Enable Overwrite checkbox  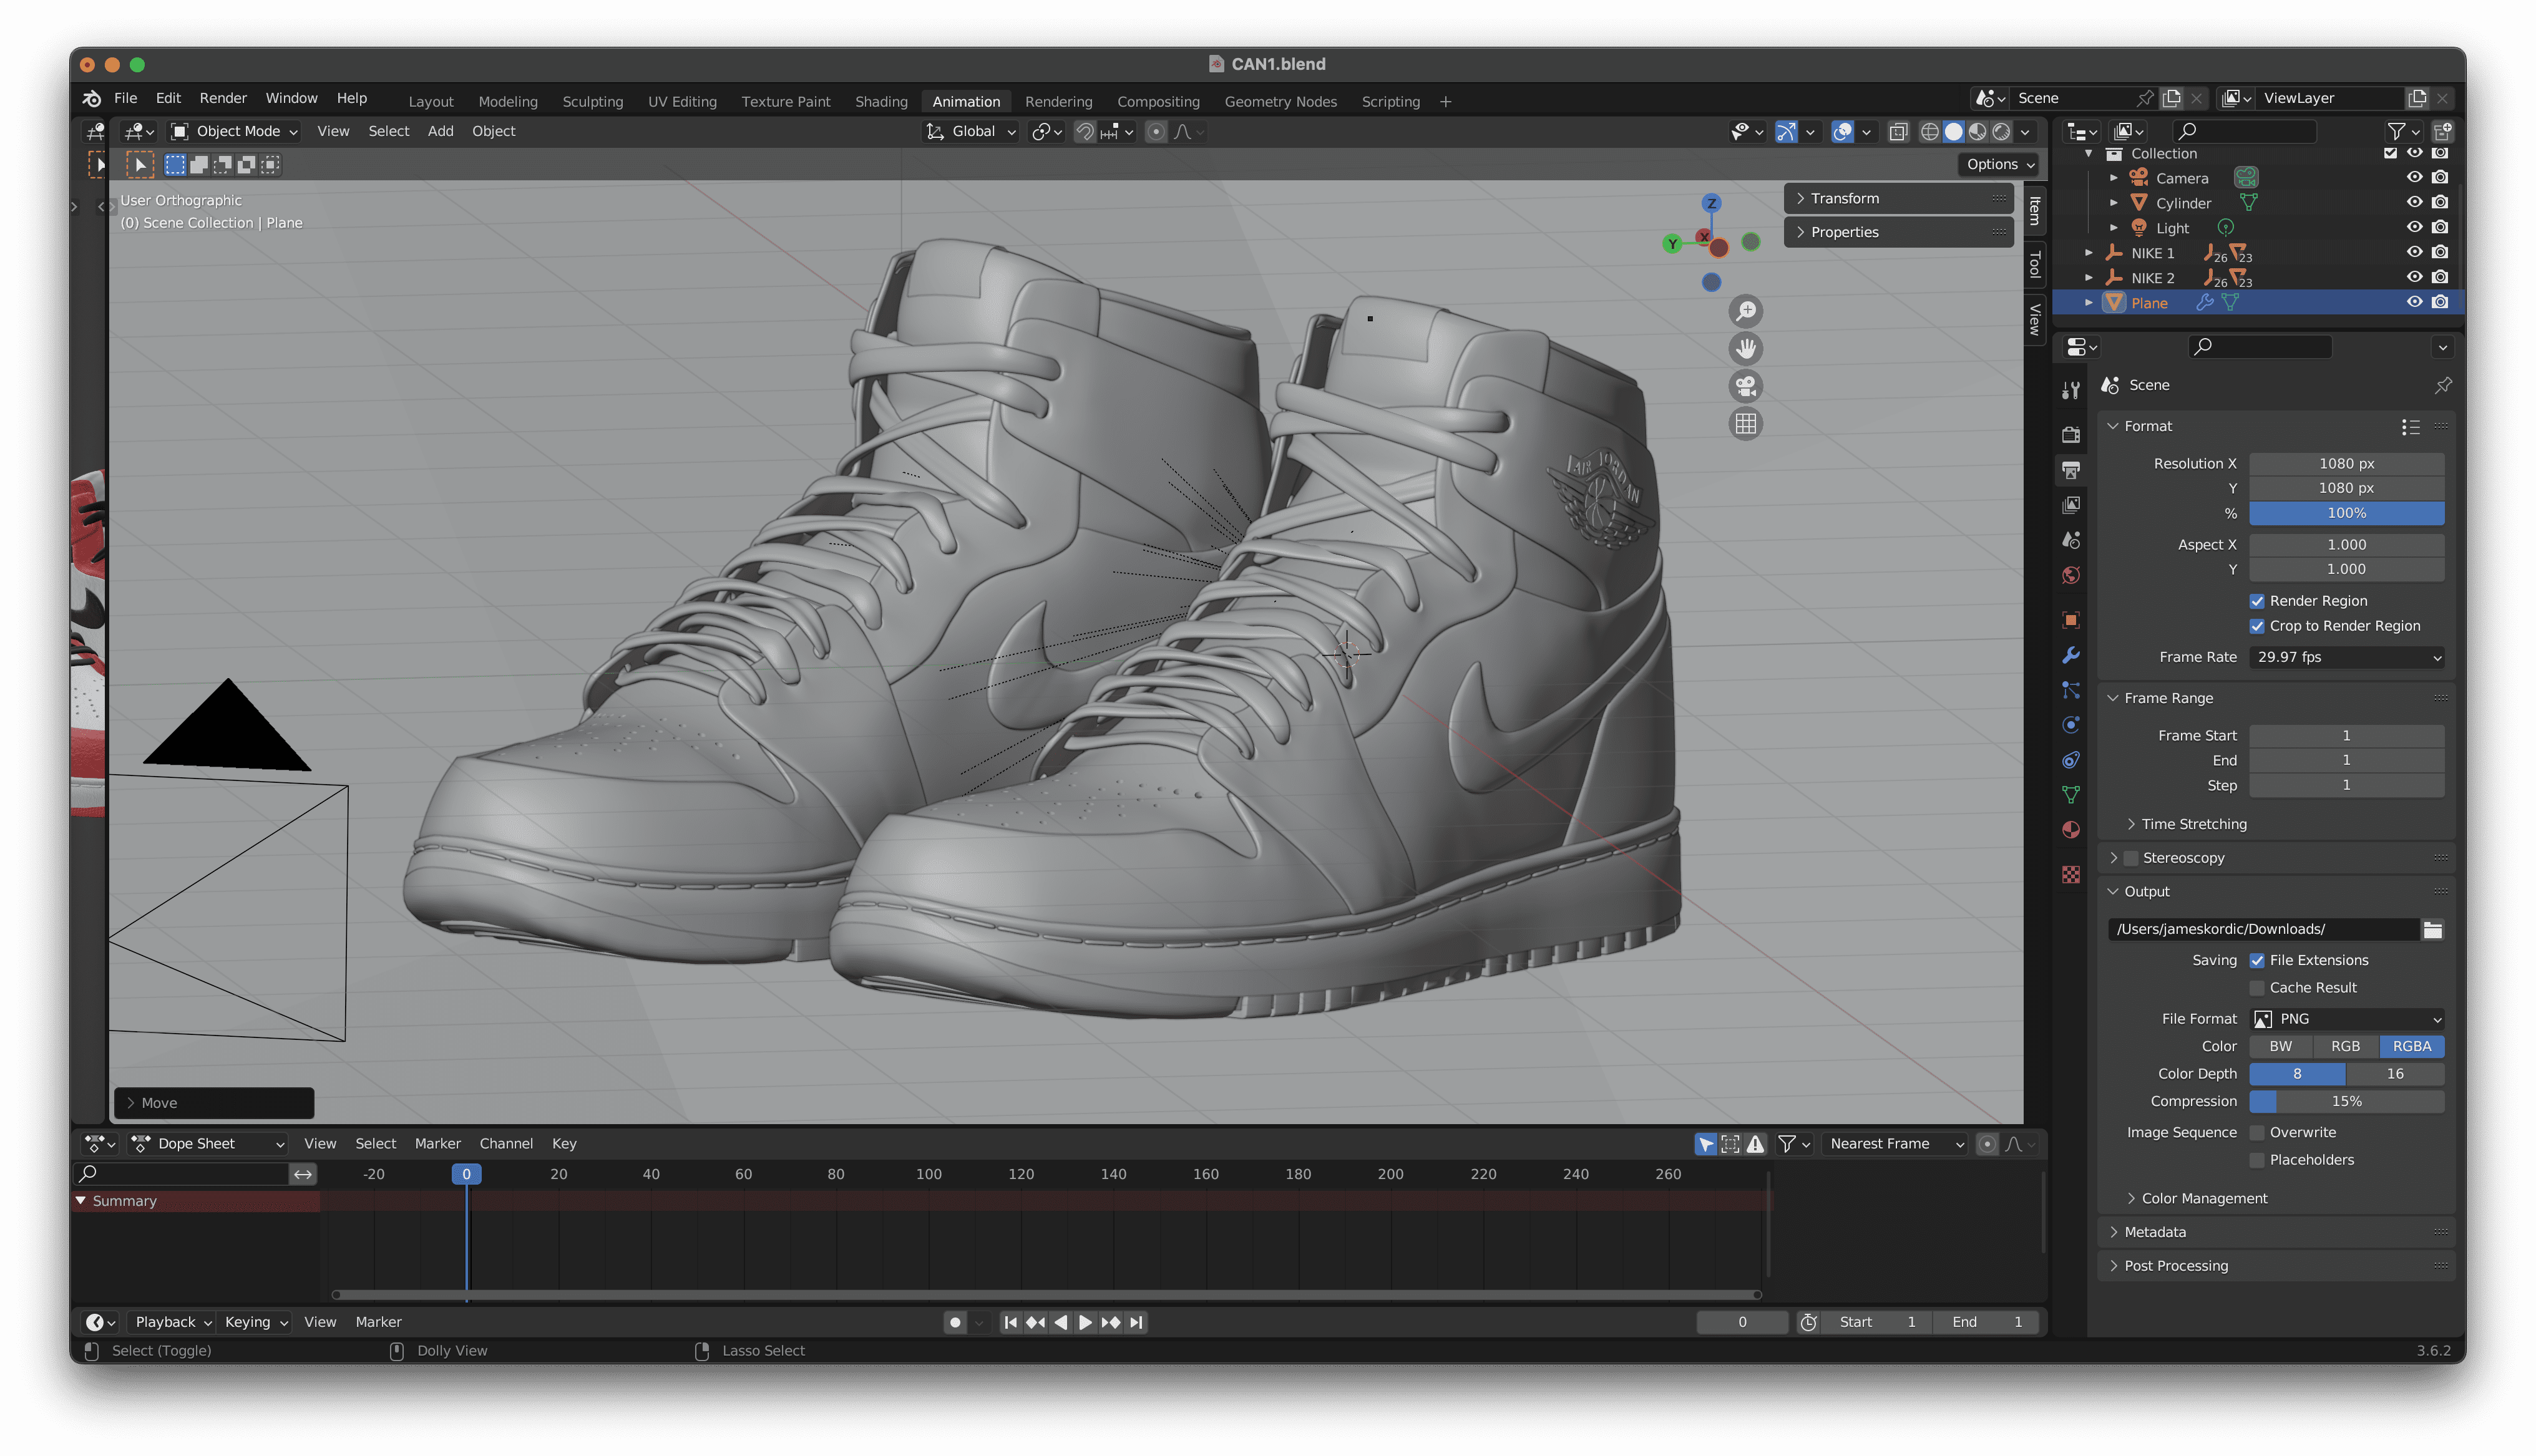[2257, 1132]
